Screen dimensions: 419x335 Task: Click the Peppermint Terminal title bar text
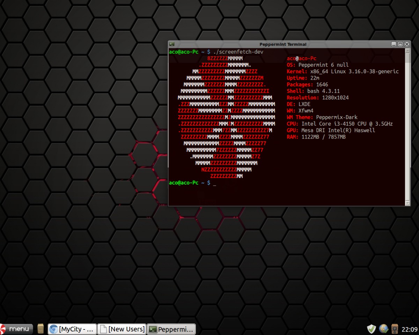pos(283,44)
